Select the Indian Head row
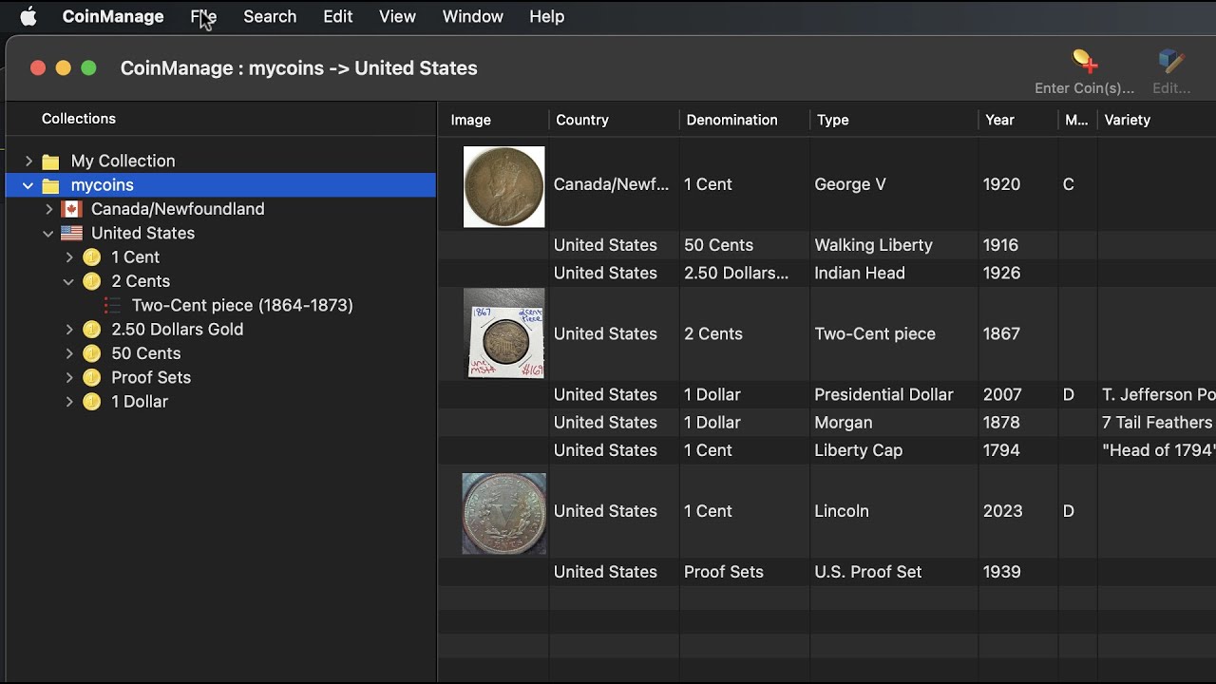 pos(826,273)
